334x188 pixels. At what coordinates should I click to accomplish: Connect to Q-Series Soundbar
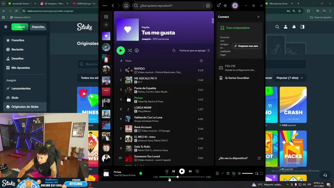tap(240, 78)
